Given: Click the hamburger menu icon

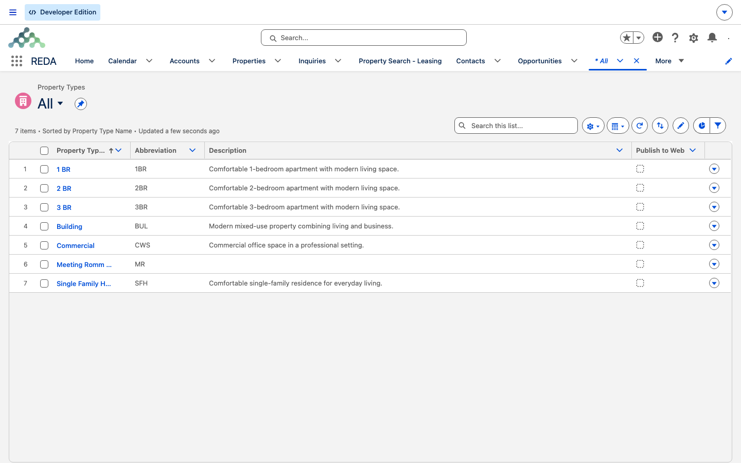Looking at the screenshot, I should (13, 12).
